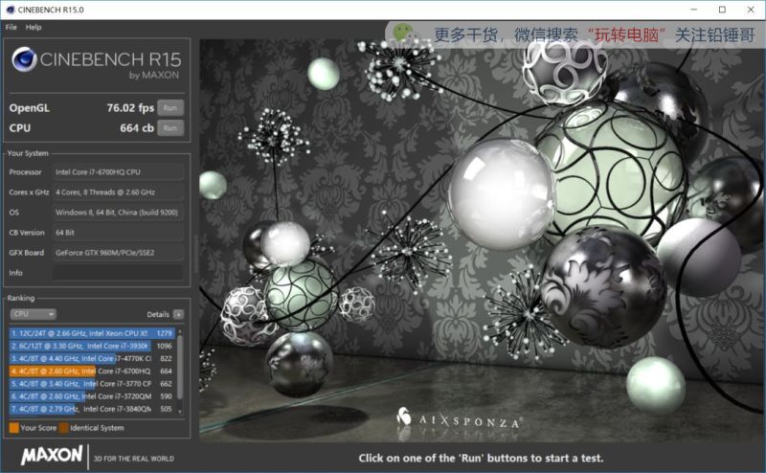Click the CPU score 664 cb

tap(137, 128)
